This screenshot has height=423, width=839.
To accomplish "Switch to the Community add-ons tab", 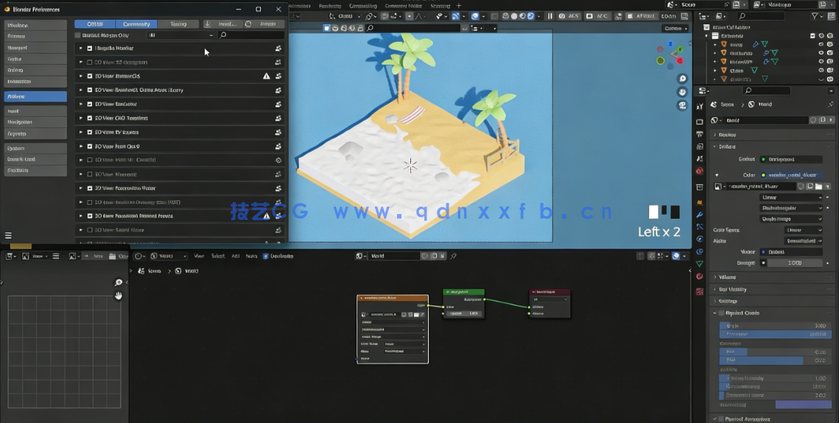I will pyautogui.click(x=136, y=24).
